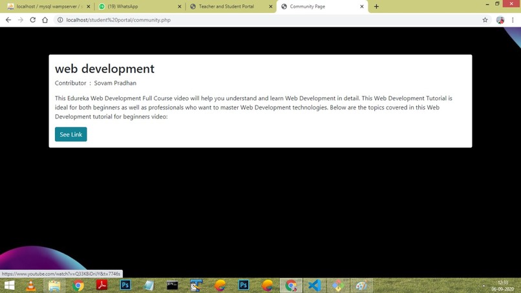Click the Edureka Web Development description paragraph

coord(253,107)
